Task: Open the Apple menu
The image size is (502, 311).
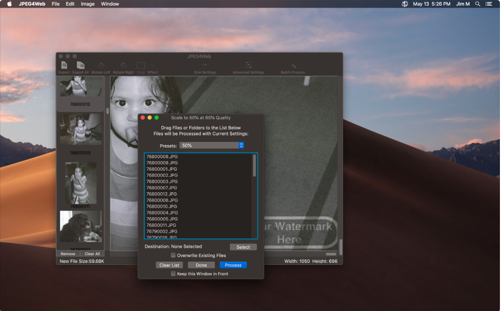Action: [9, 4]
